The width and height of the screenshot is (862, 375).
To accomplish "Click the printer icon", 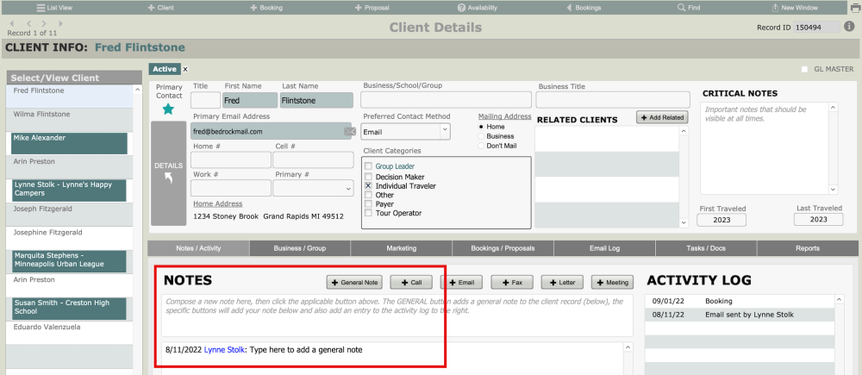I will [x=855, y=8].
